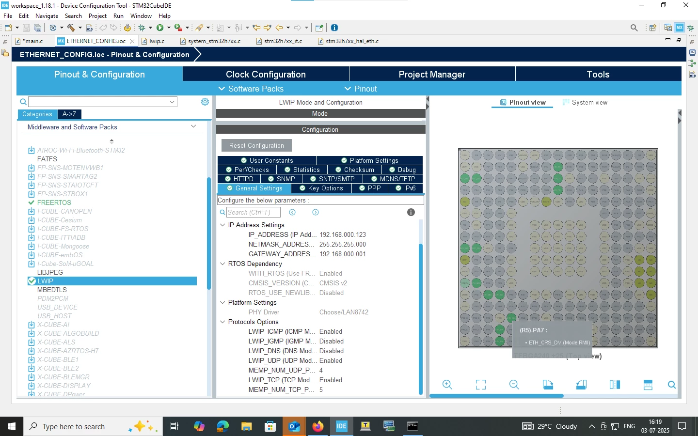Open the System view link
This screenshot has height=436, width=698.
[x=585, y=102]
